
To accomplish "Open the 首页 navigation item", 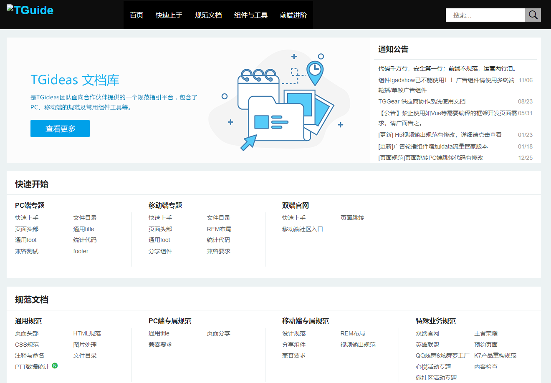I will point(136,15).
